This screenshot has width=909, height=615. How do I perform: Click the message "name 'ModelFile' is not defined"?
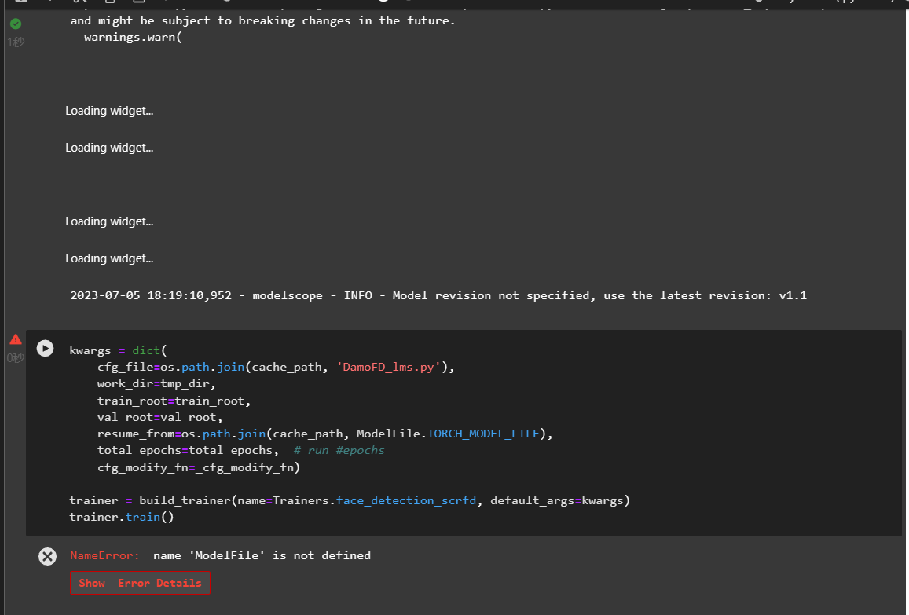pyautogui.click(x=262, y=555)
